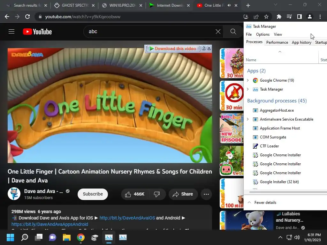Open Task View on the taskbar
This screenshot has height=245, width=327.
click(x=39, y=237)
